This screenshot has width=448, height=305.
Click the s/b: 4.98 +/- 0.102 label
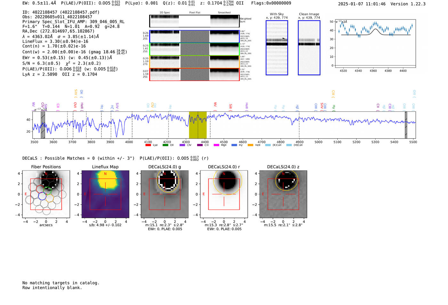[x=105, y=225]
